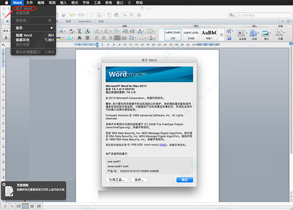Click the align text right icon
The height and width of the screenshot is (210, 293).
click(110, 38)
